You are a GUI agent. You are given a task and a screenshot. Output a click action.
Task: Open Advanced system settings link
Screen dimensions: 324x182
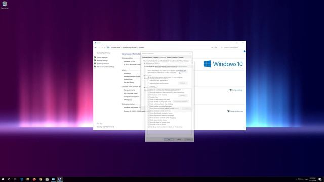pyautogui.click(x=105, y=67)
